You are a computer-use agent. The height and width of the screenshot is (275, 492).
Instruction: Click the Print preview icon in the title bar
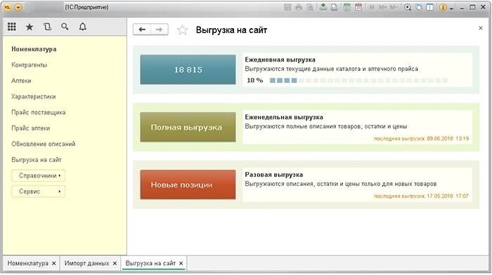tap(310, 7)
